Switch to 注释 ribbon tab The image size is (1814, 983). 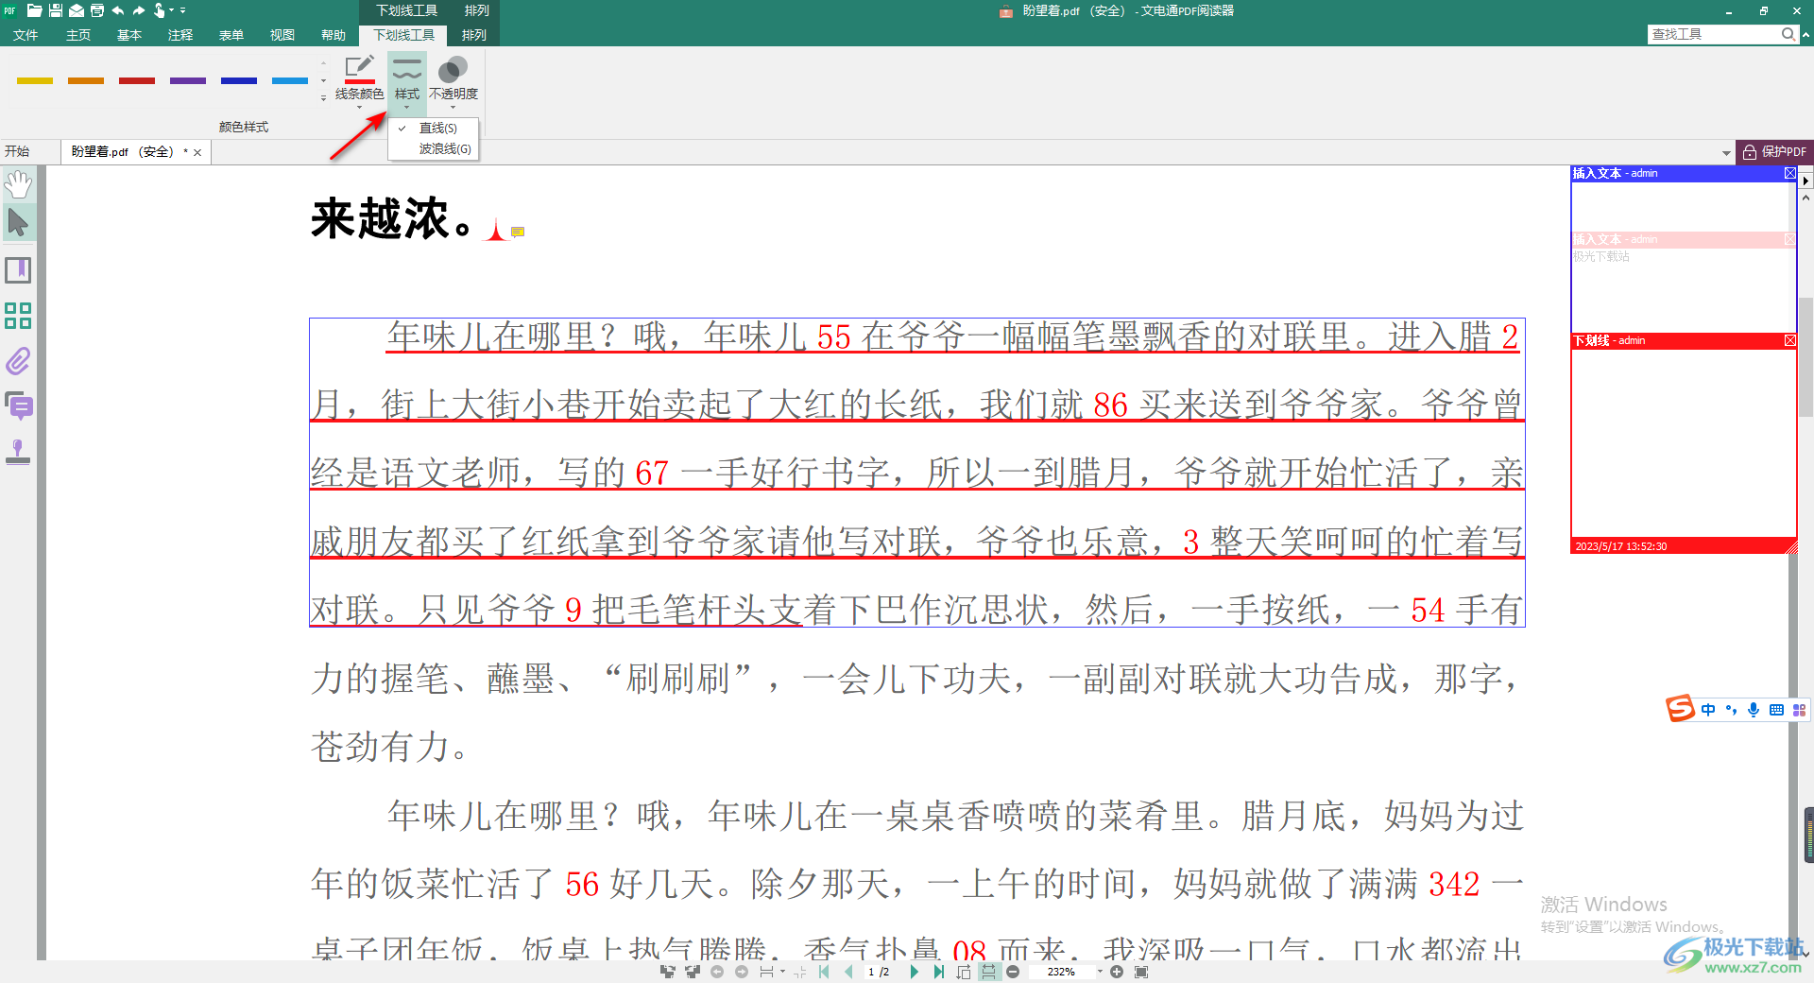180,35
